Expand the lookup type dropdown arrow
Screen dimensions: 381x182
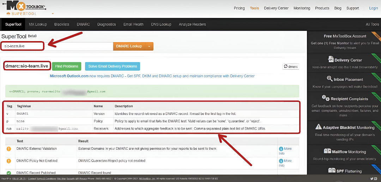(x=149, y=46)
